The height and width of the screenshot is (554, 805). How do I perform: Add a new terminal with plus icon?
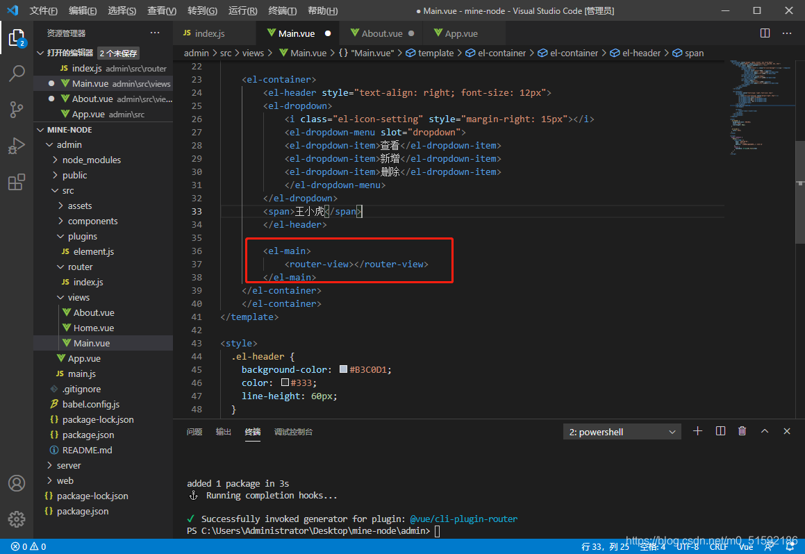pos(698,431)
